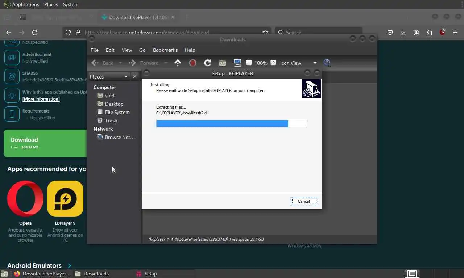This screenshot has width=464, height=278.
Task: Click the Firefox Search field
Action: click(x=318, y=33)
